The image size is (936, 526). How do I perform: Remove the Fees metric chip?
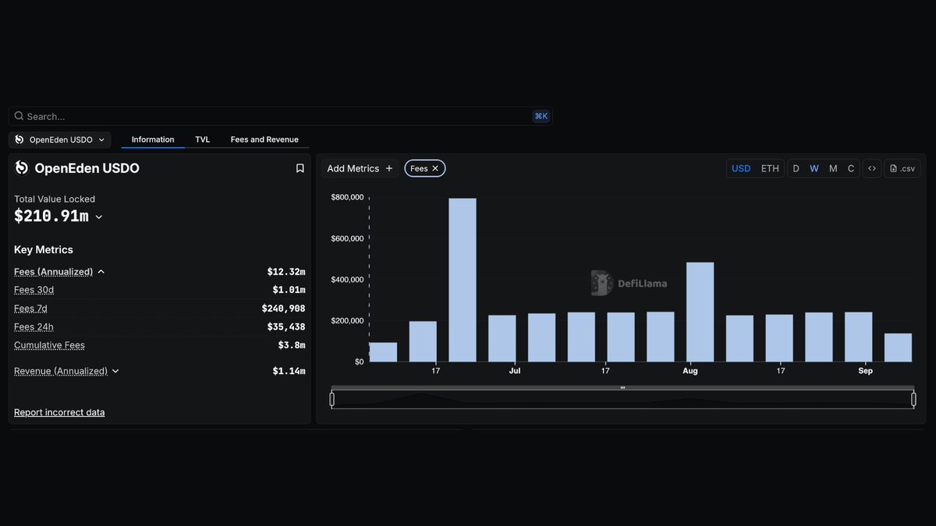pos(435,168)
